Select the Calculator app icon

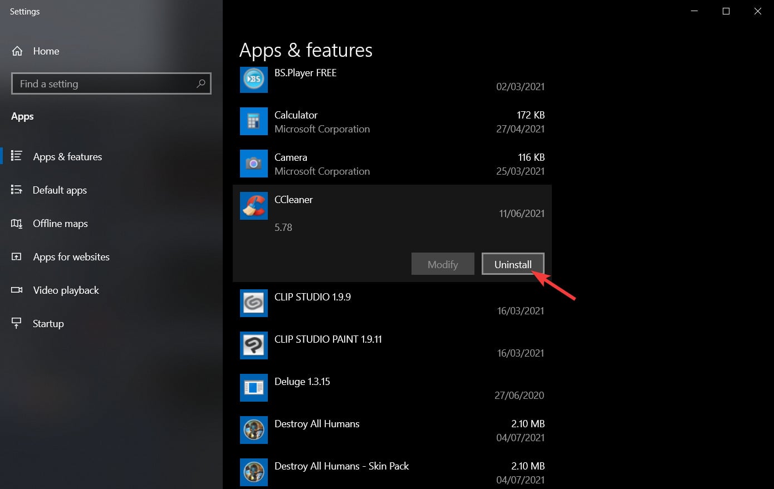point(253,121)
